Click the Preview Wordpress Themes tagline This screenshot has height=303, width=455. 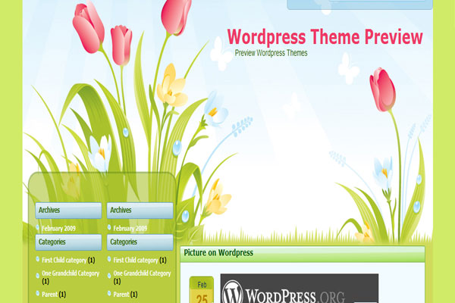271,53
